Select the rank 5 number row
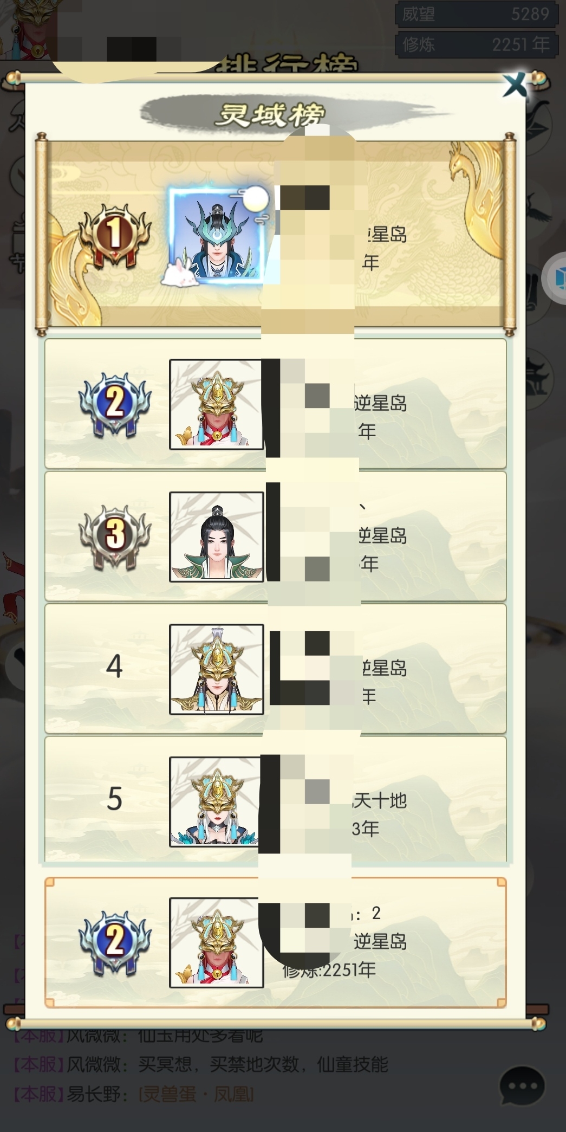Screen dimensions: 566x1132 [275, 799]
